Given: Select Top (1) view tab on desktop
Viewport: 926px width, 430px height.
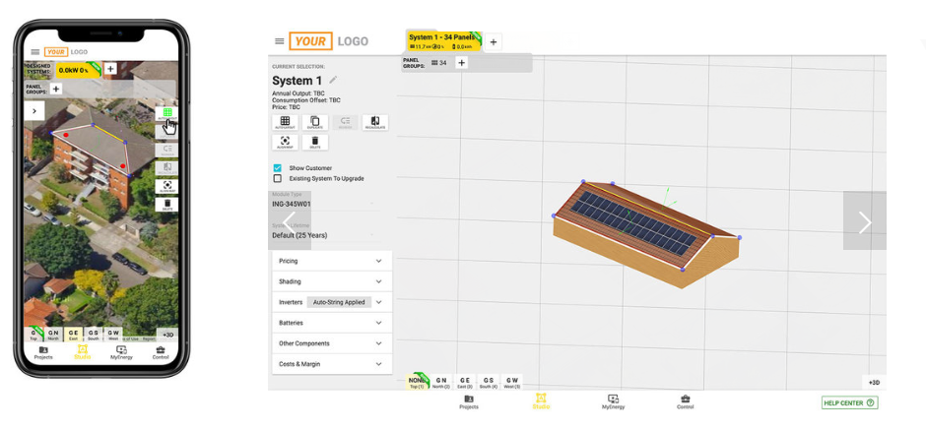Looking at the screenshot, I should (x=417, y=382).
